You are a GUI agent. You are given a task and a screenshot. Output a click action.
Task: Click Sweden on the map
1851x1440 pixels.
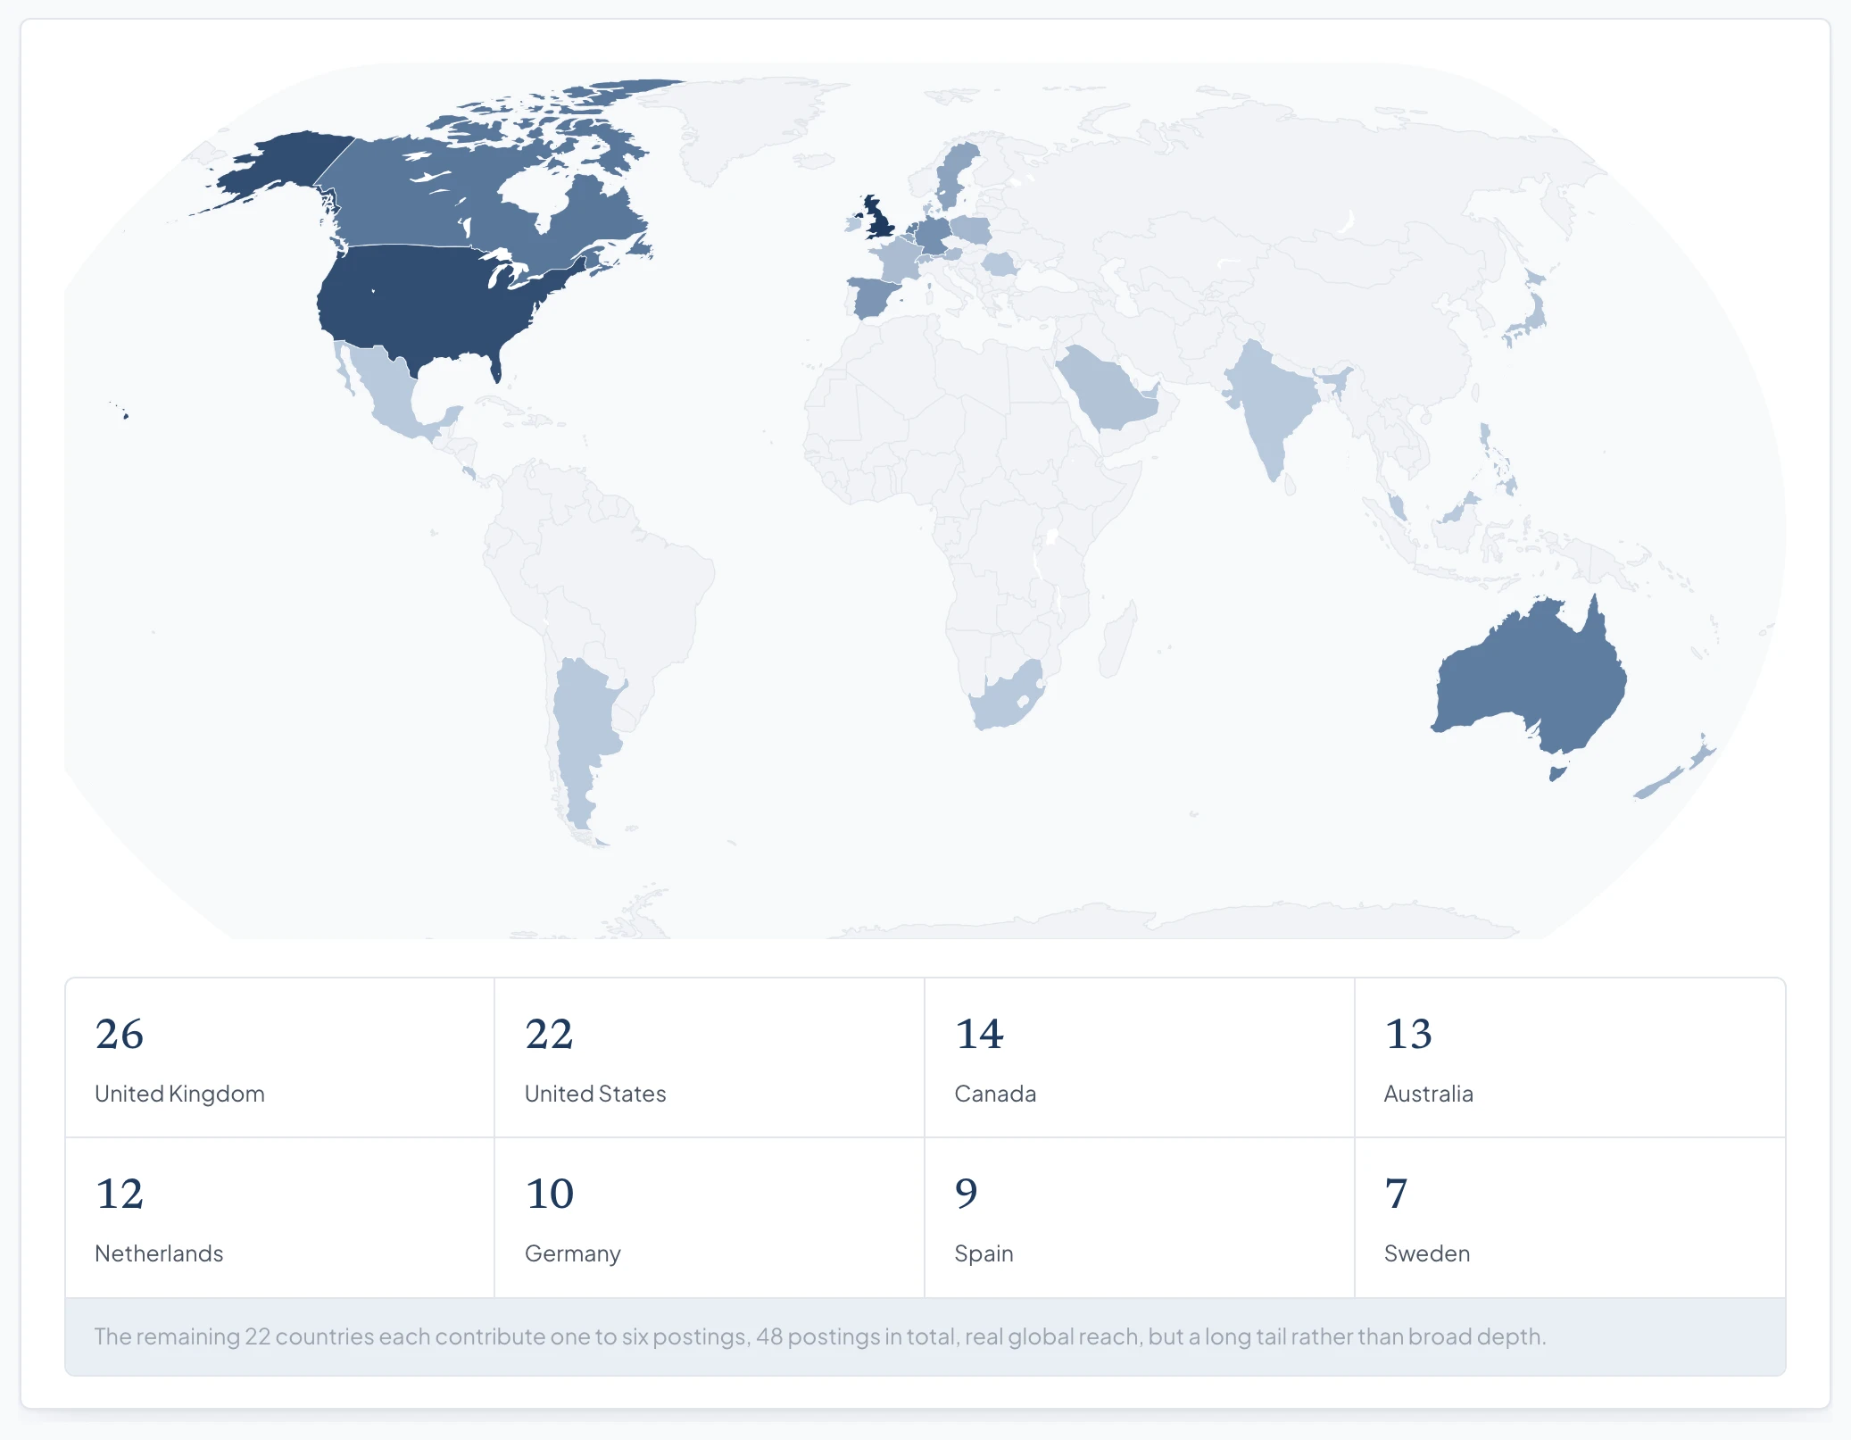click(x=955, y=174)
